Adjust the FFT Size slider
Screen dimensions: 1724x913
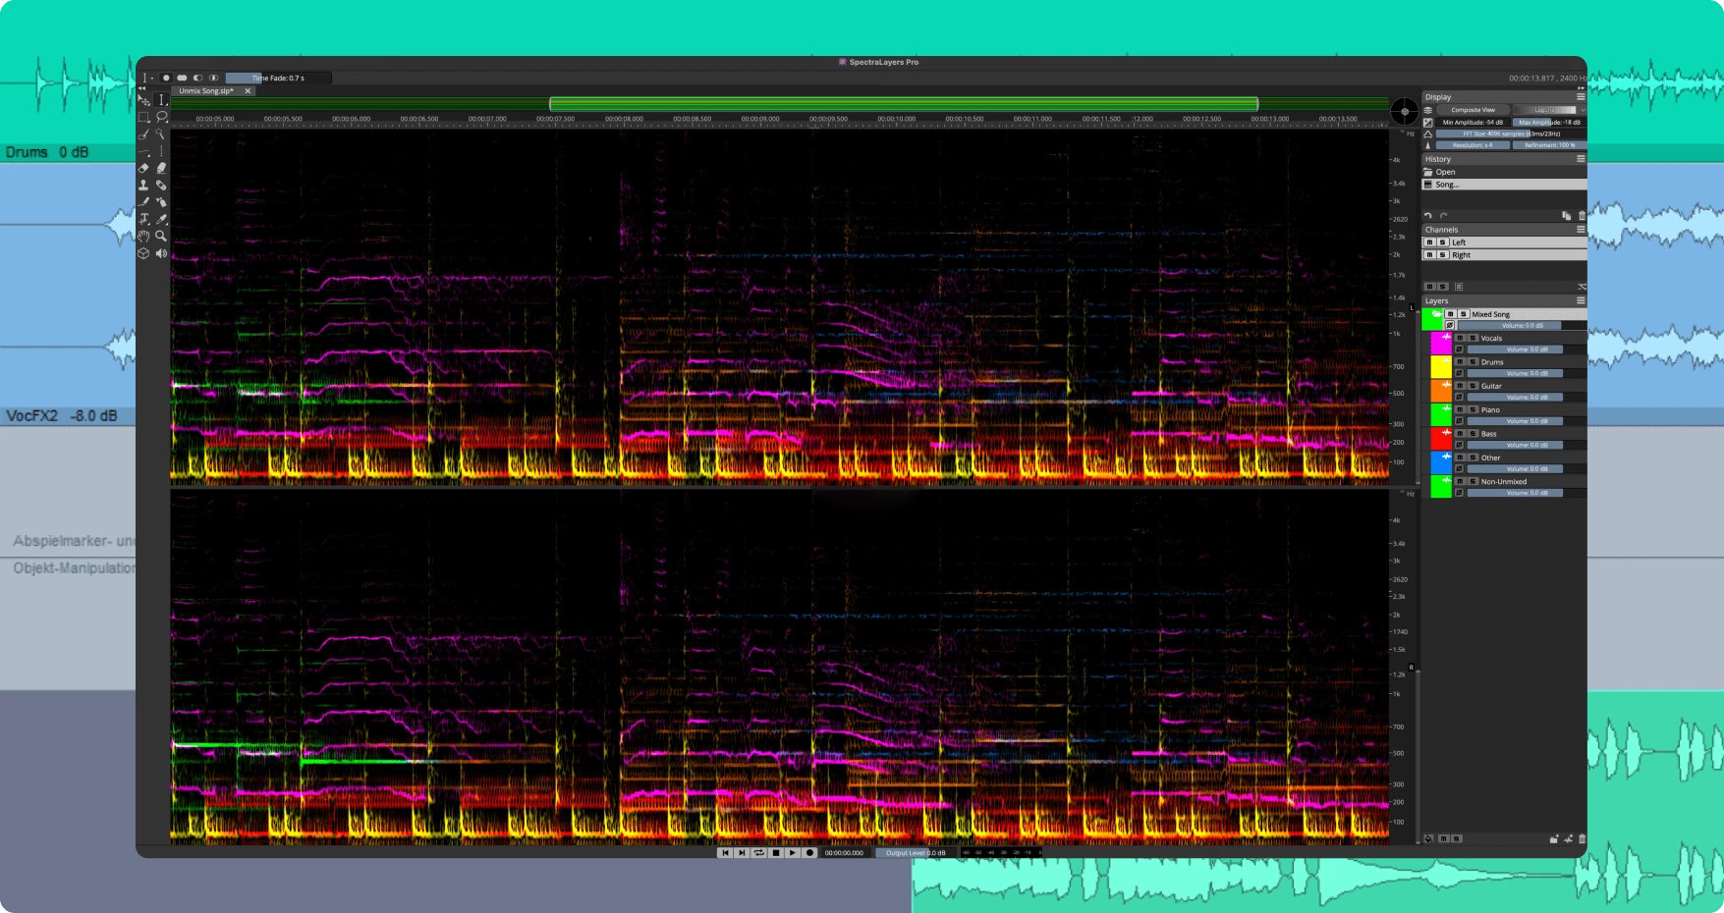tap(1512, 134)
